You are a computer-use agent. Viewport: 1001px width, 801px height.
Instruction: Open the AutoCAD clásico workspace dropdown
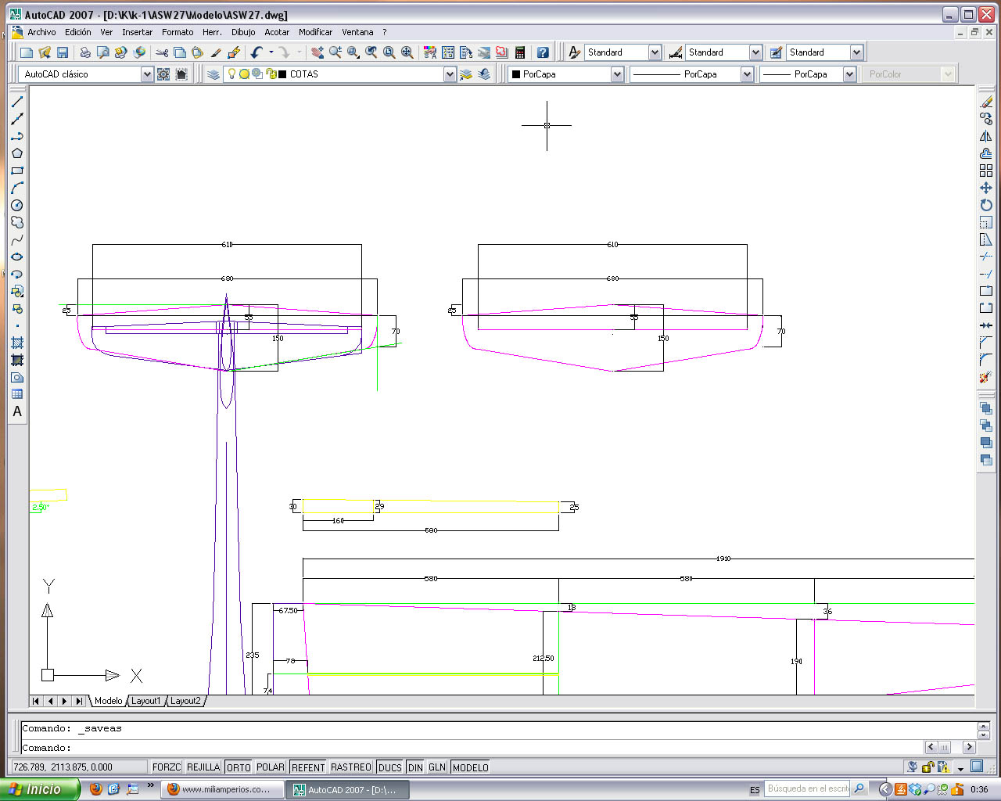(x=146, y=74)
